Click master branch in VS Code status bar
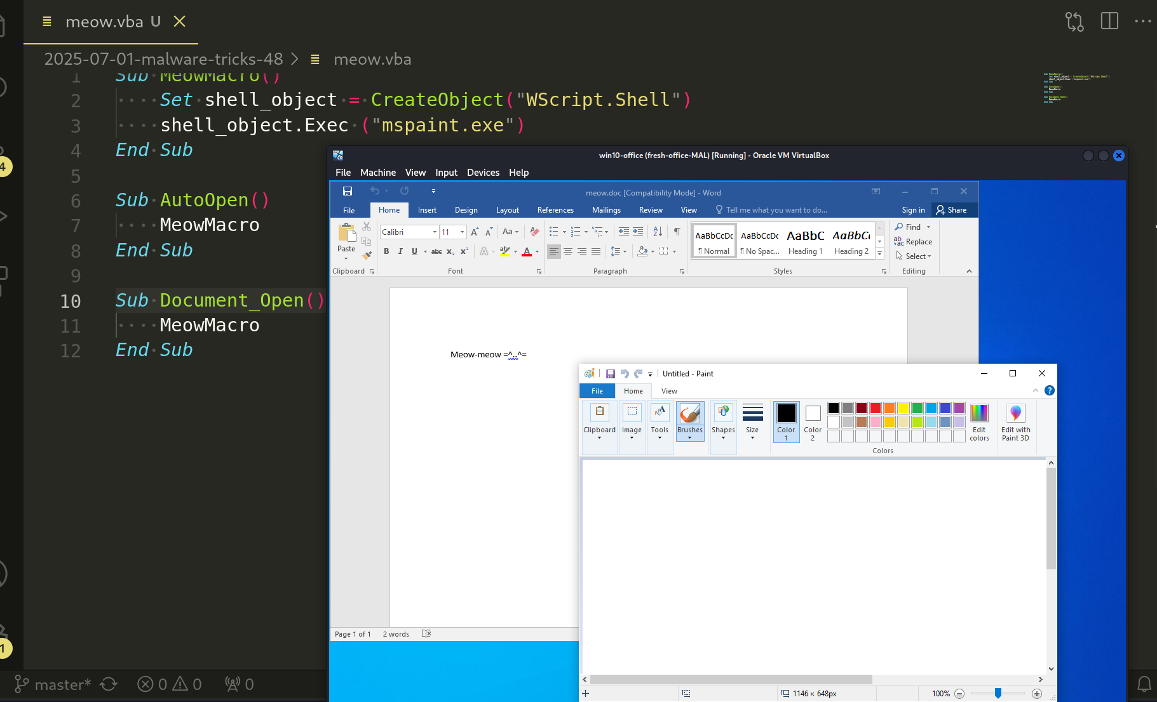 point(53,684)
